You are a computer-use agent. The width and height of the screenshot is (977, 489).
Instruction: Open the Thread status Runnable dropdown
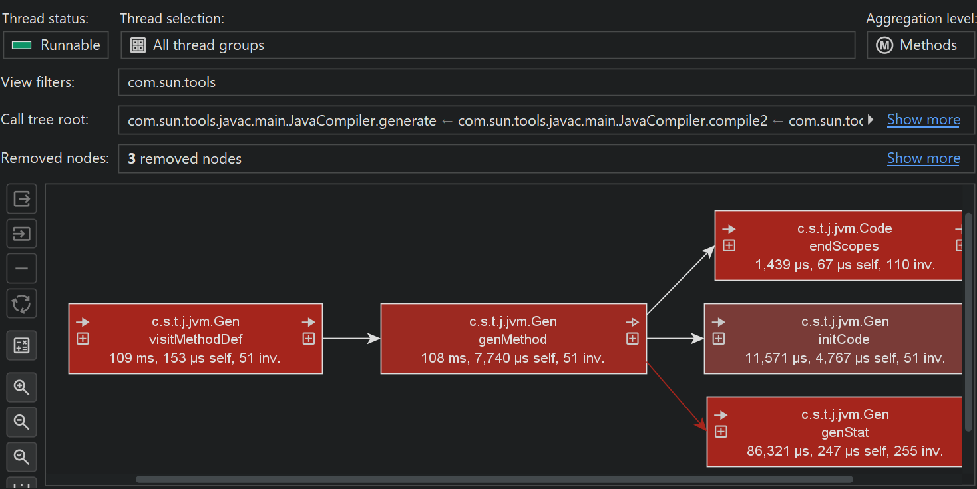pos(56,45)
